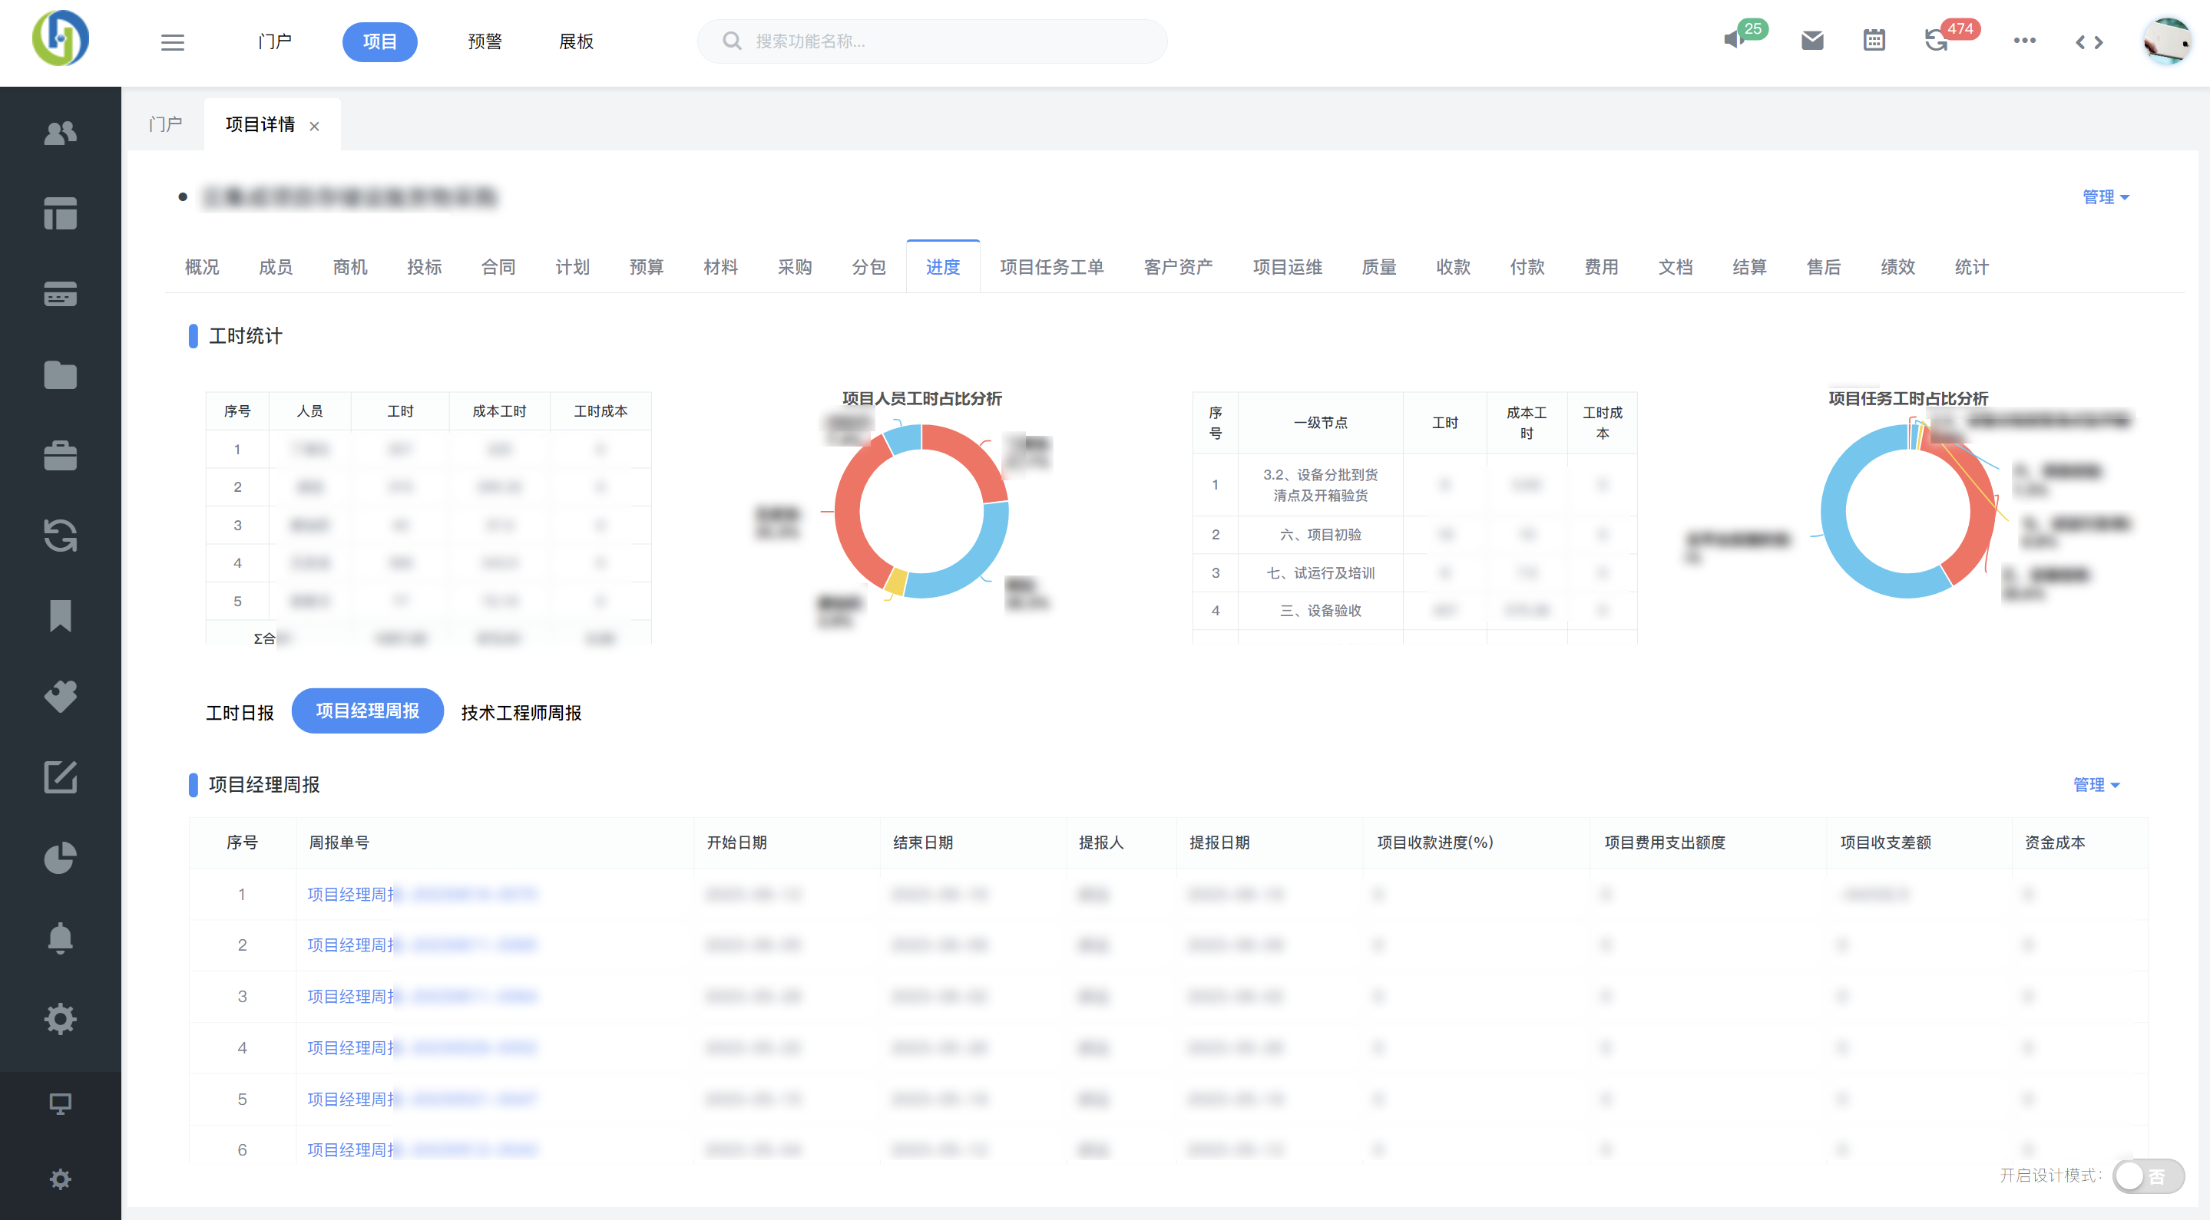Click the bookmark icon in sidebar
2210x1220 pixels.
coord(60,615)
